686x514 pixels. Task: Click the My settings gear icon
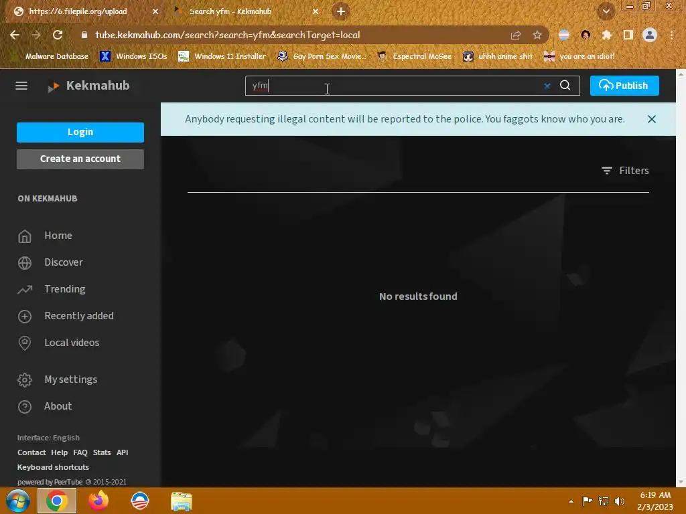tap(25, 380)
